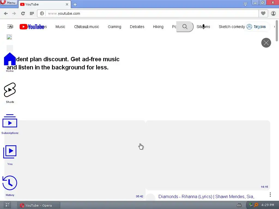This screenshot has width=279, height=209.
Task: Open the 35:42 video thumbnail
Action: click(x=75, y=160)
